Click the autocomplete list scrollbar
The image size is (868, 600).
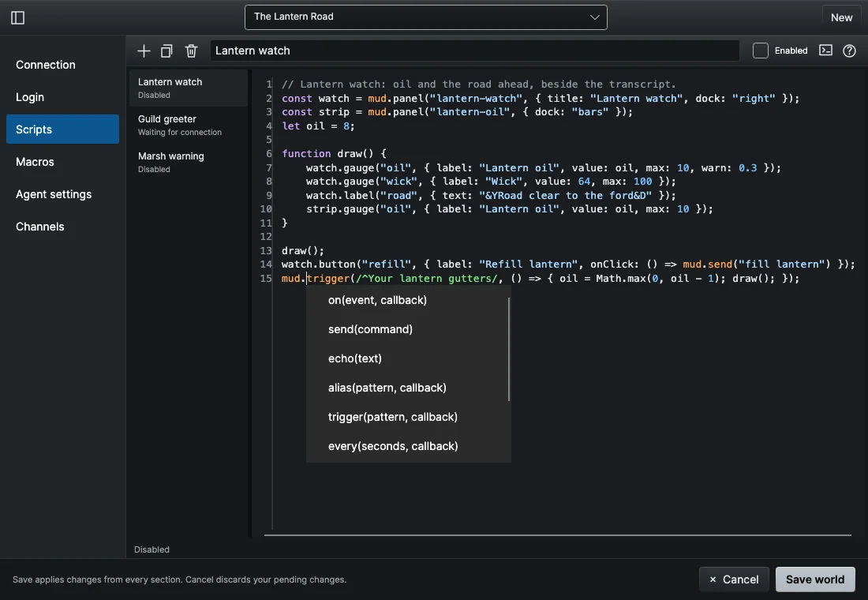(x=508, y=349)
